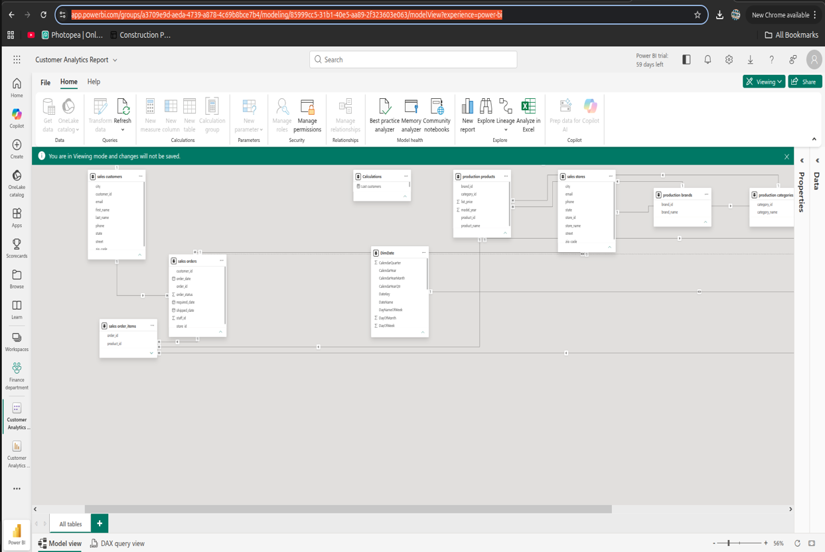
Task: Bookmark this page with the star icon
Action: pyautogui.click(x=697, y=15)
